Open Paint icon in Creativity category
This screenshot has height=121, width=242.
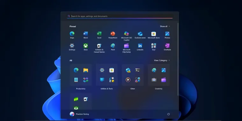tap(154, 70)
